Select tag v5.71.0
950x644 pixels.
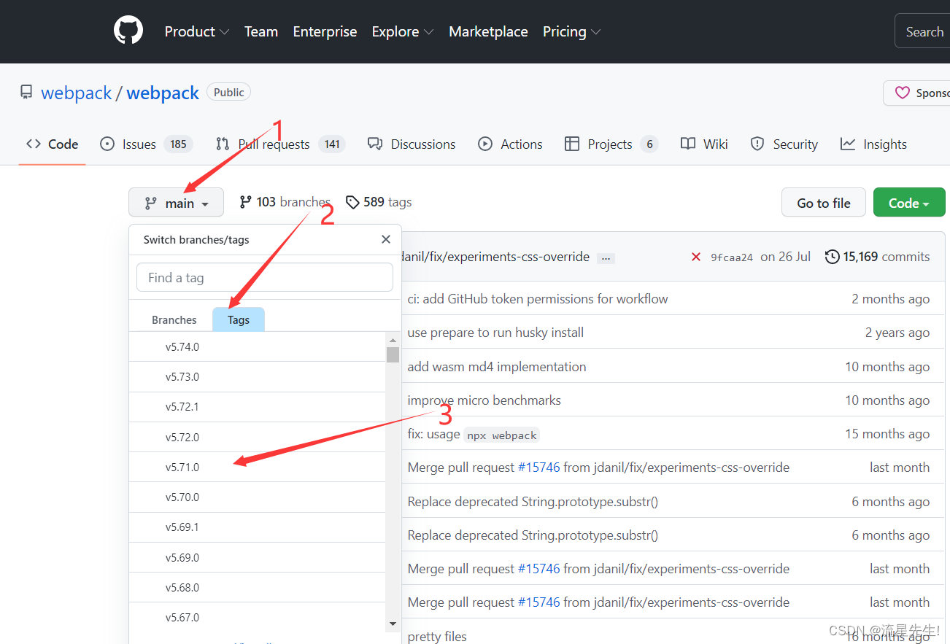pos(258,467)
